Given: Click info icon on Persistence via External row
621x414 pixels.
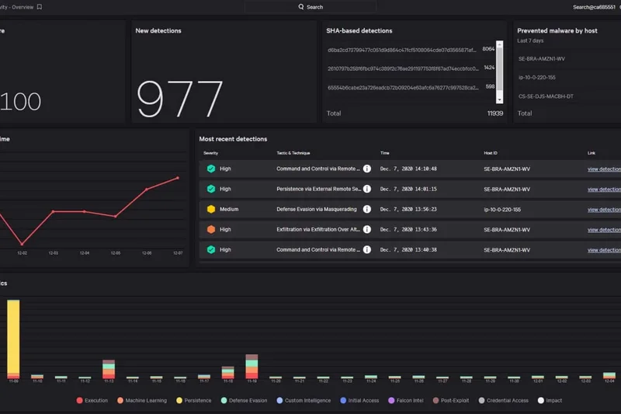Looking at the screenshot, I should pos(367,189).
